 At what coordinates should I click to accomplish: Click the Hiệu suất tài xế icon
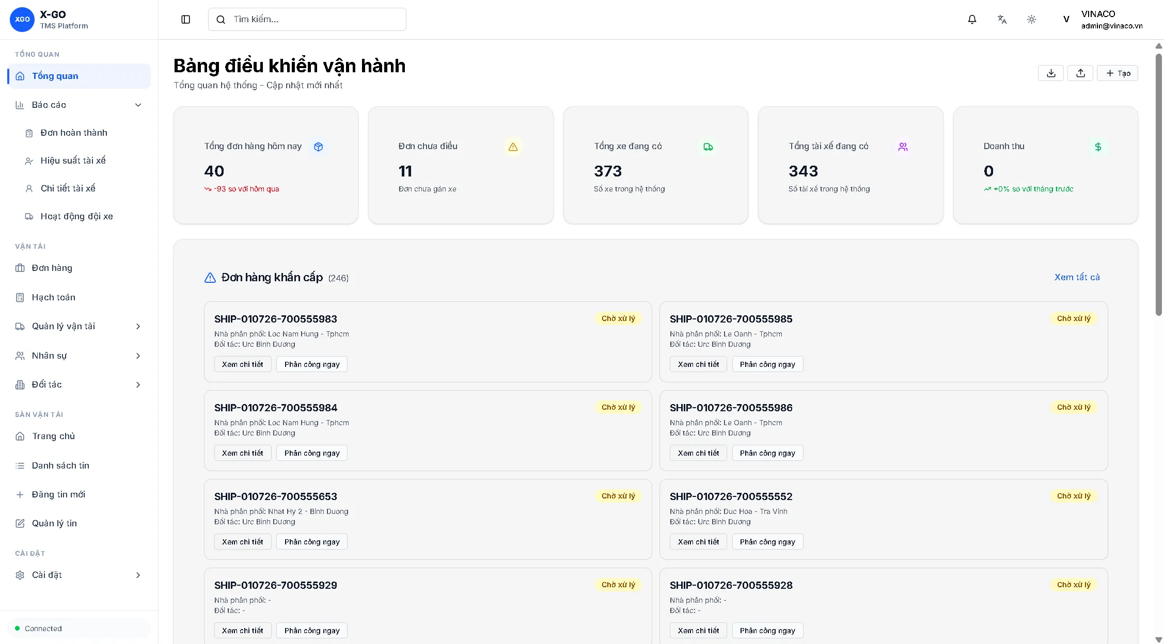[29, 161]
